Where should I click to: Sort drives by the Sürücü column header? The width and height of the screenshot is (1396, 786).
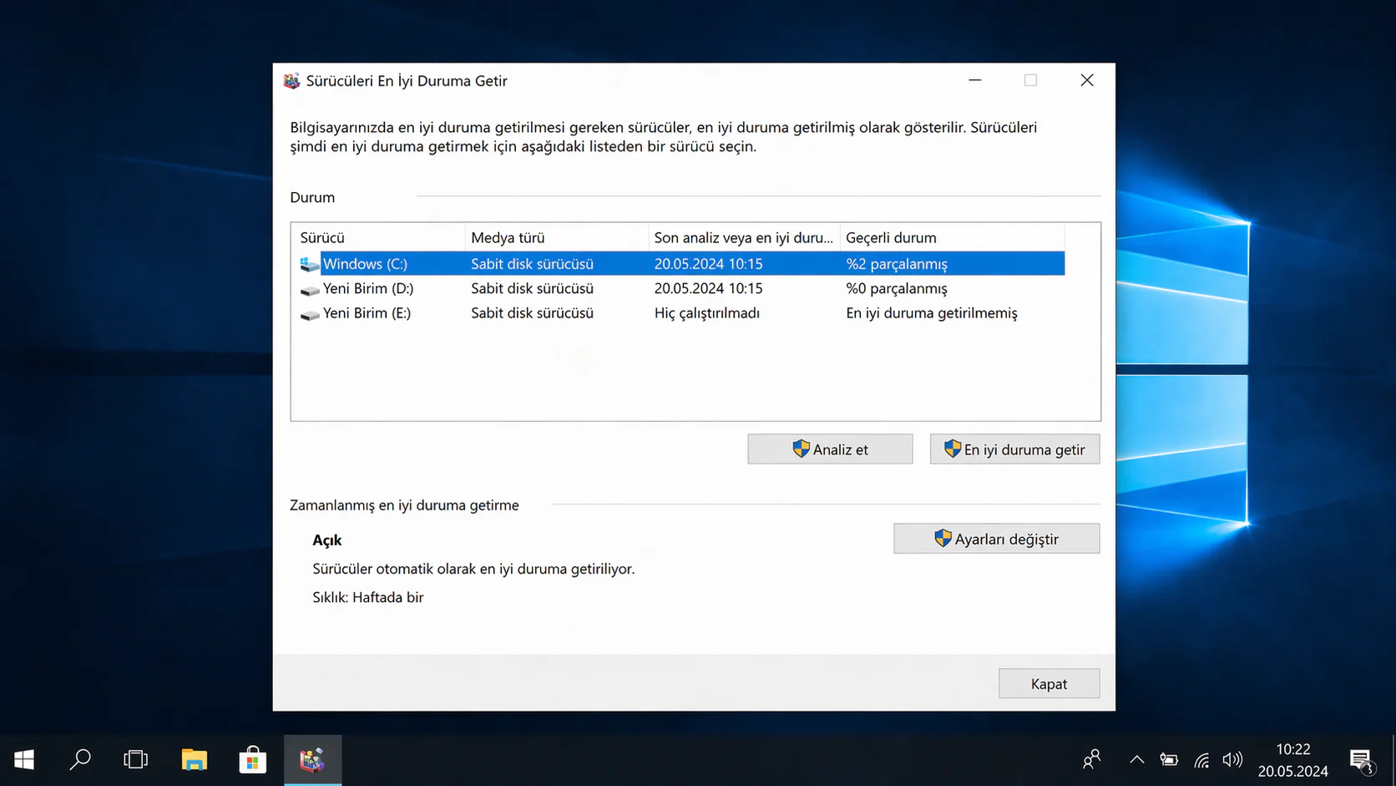coord(376,237)
